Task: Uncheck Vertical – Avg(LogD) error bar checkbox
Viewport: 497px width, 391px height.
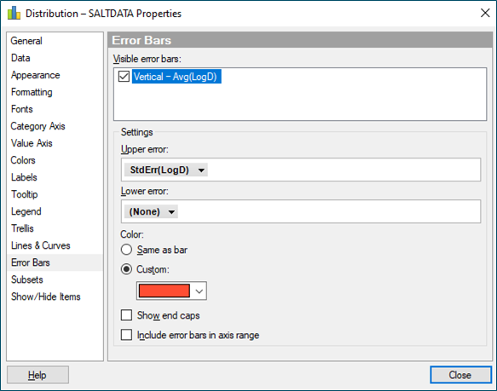Action: click(124, 77)
